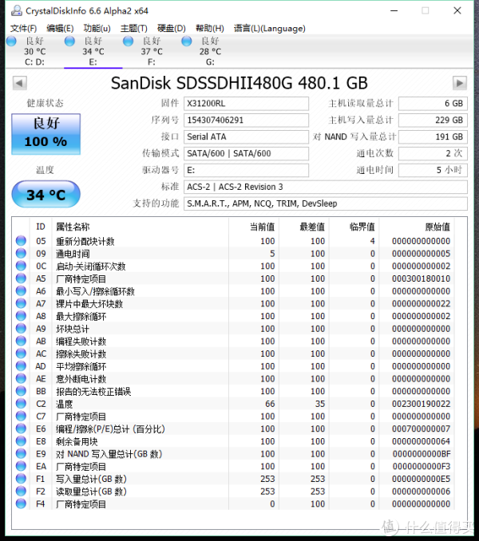Open the 文件(F) menu
The height and width of the screenshot is (541, 479).
click(x=23, y=28)
